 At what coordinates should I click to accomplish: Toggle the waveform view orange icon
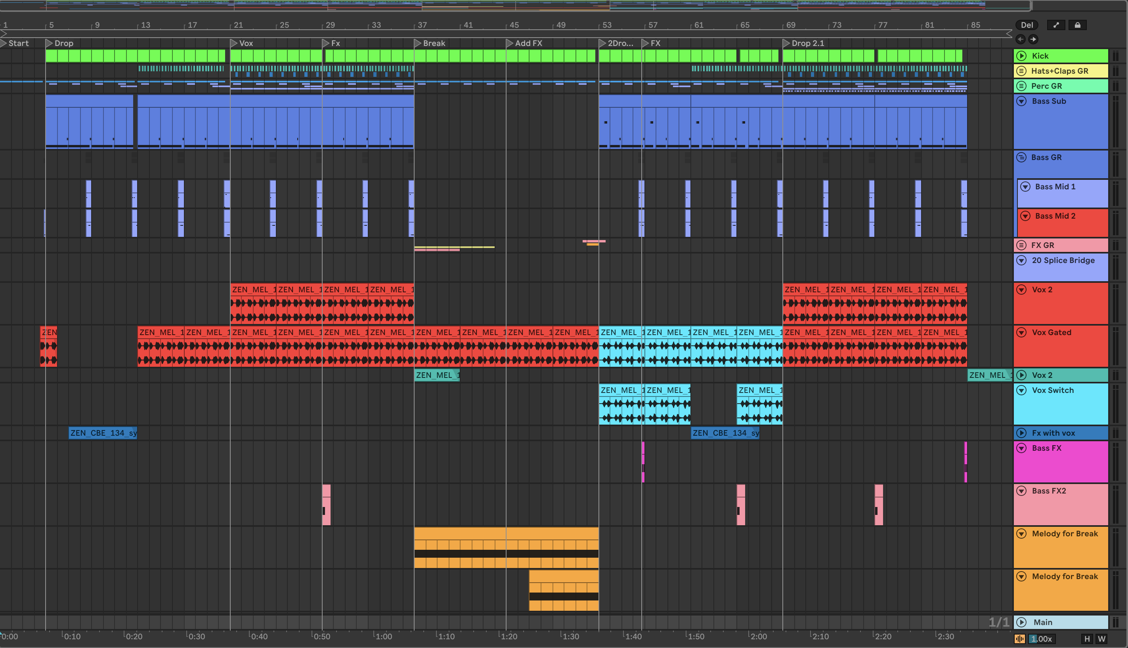click(x=1020, y=638)
